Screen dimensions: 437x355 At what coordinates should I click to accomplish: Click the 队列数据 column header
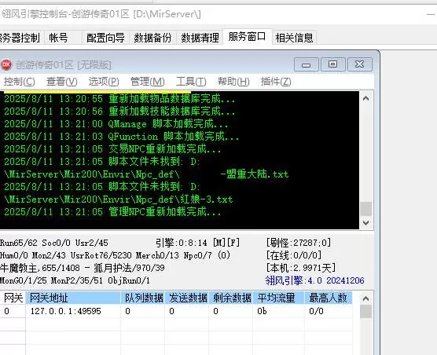point(143,298)
